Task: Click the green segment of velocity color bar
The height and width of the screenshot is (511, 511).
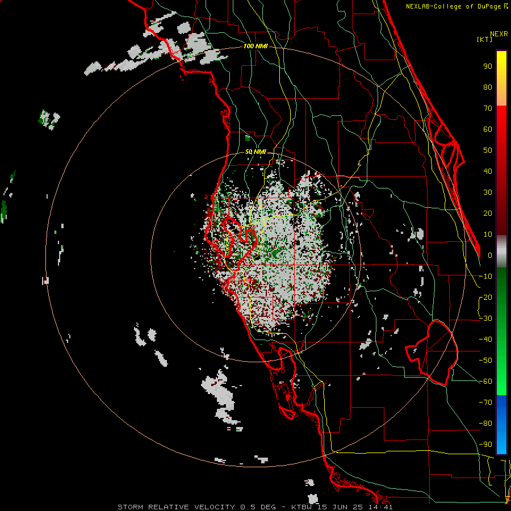Action: tap(501, 331)
